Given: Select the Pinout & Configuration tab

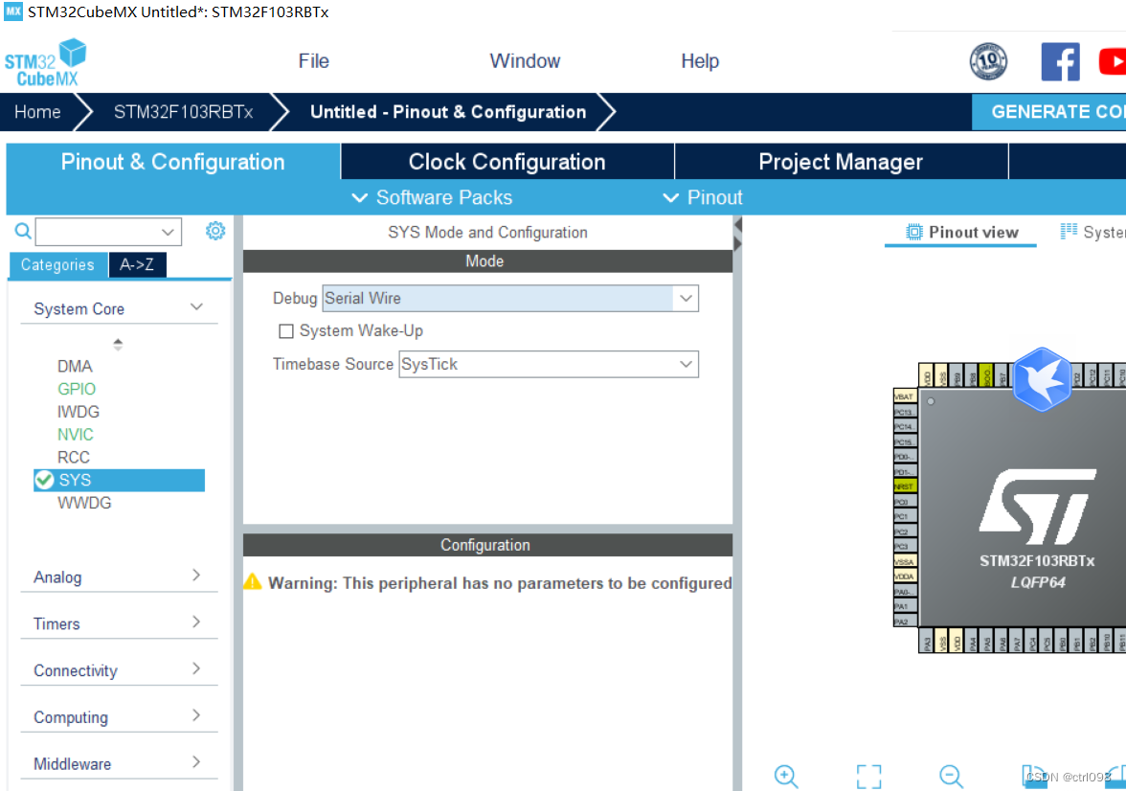Looking at the screenshot, I should pyautogui.click(x=173, y=162).
